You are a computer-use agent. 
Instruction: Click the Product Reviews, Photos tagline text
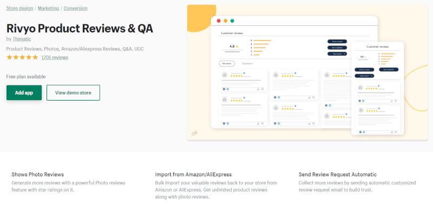pyautogui.click(x=75, y=49)
